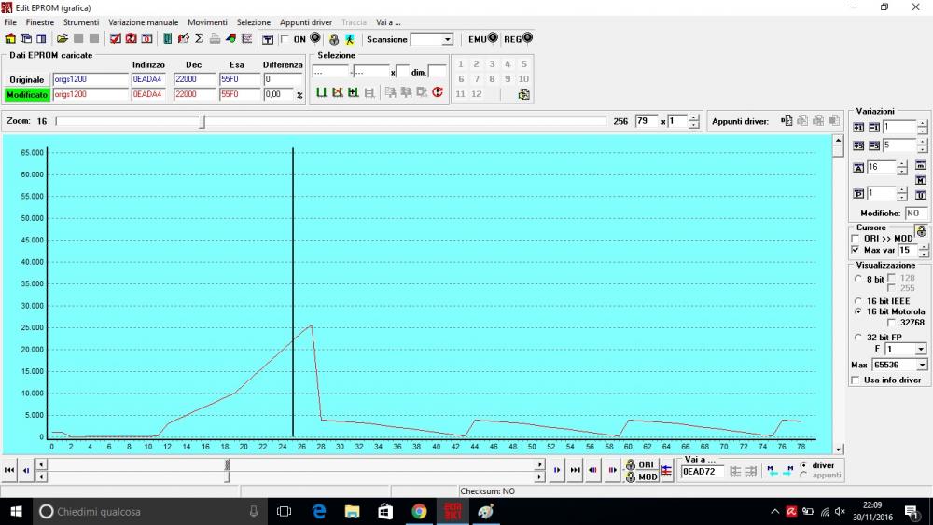
Task: Click the open folder icon
Action: pyautogui.click(x=63, y=39)
